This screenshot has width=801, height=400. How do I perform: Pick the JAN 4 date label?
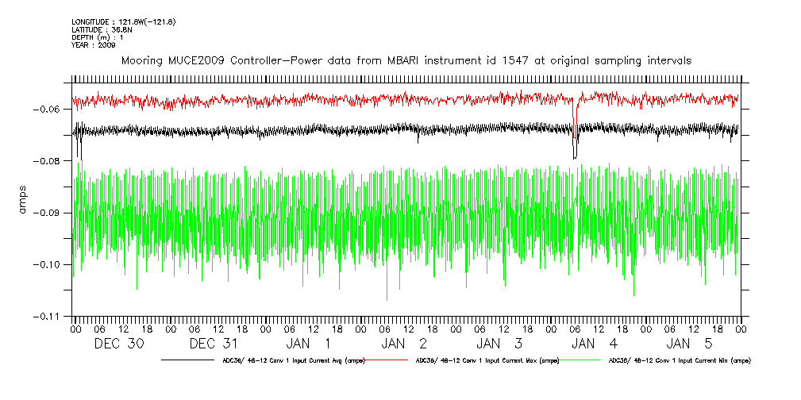pyautogui.click(x=595, y=344)
